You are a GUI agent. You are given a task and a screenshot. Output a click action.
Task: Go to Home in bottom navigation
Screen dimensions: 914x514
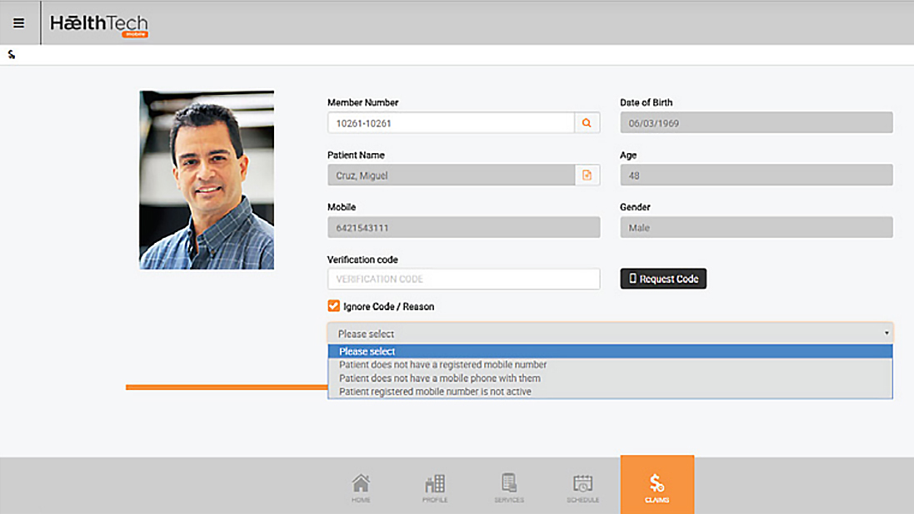point(361,488)
